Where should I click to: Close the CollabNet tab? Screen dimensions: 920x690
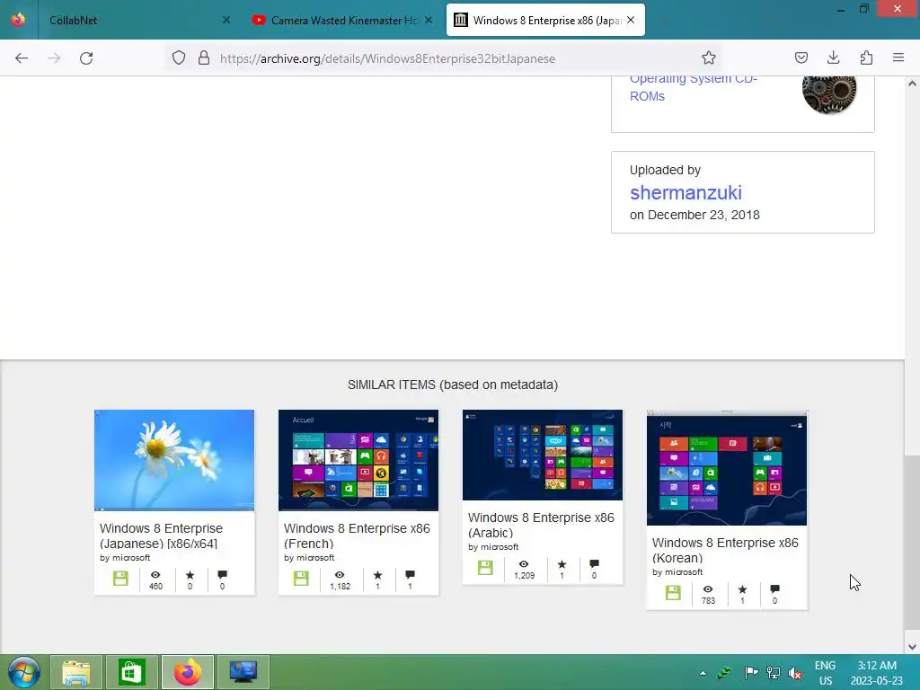click(226, 20)
